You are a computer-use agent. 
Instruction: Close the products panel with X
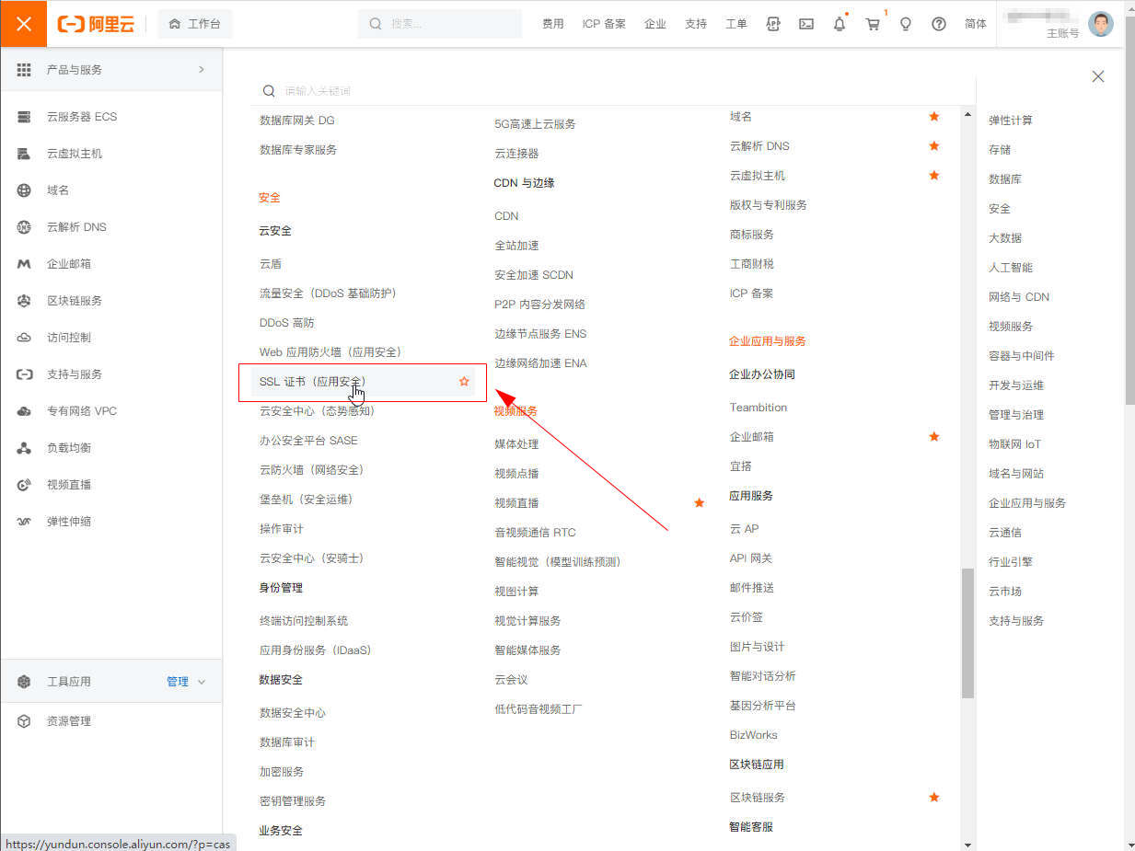[1098, 76]
